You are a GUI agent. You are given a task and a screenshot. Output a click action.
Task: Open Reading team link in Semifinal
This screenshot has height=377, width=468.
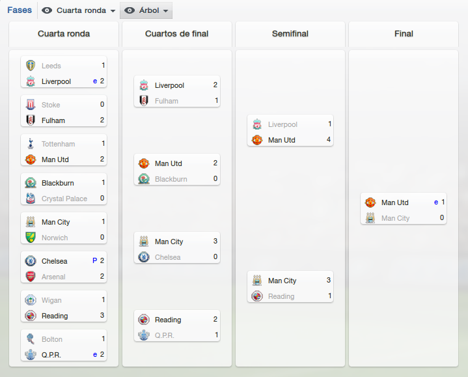tap(281, 296)
